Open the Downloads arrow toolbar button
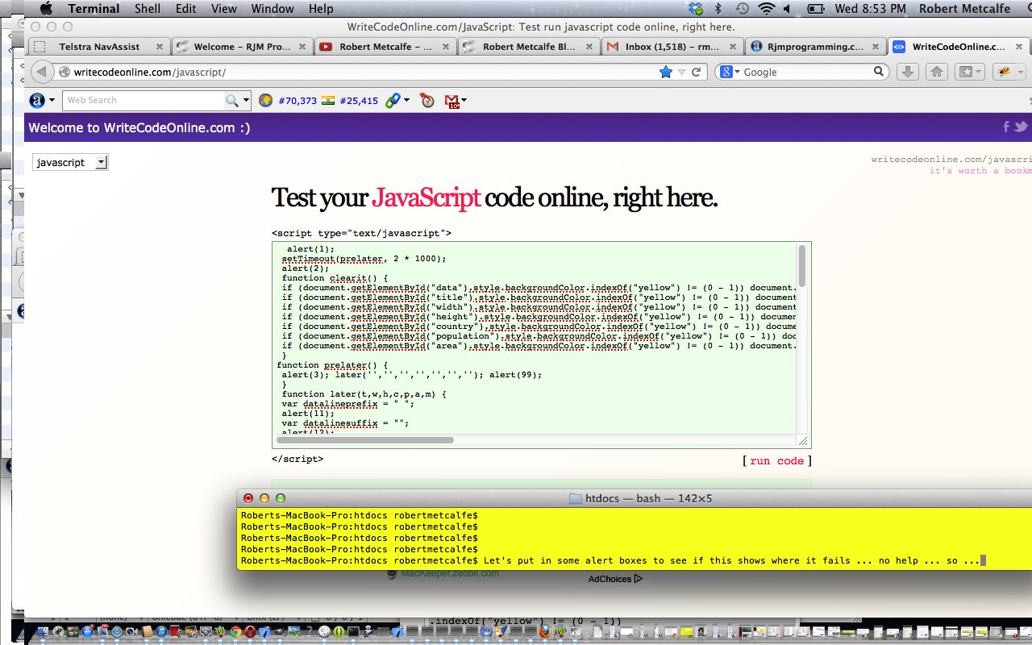The height and width of the screenshot is (645, 1032). pos(908,72)
